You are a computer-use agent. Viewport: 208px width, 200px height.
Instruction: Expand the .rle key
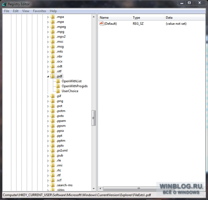48,161
